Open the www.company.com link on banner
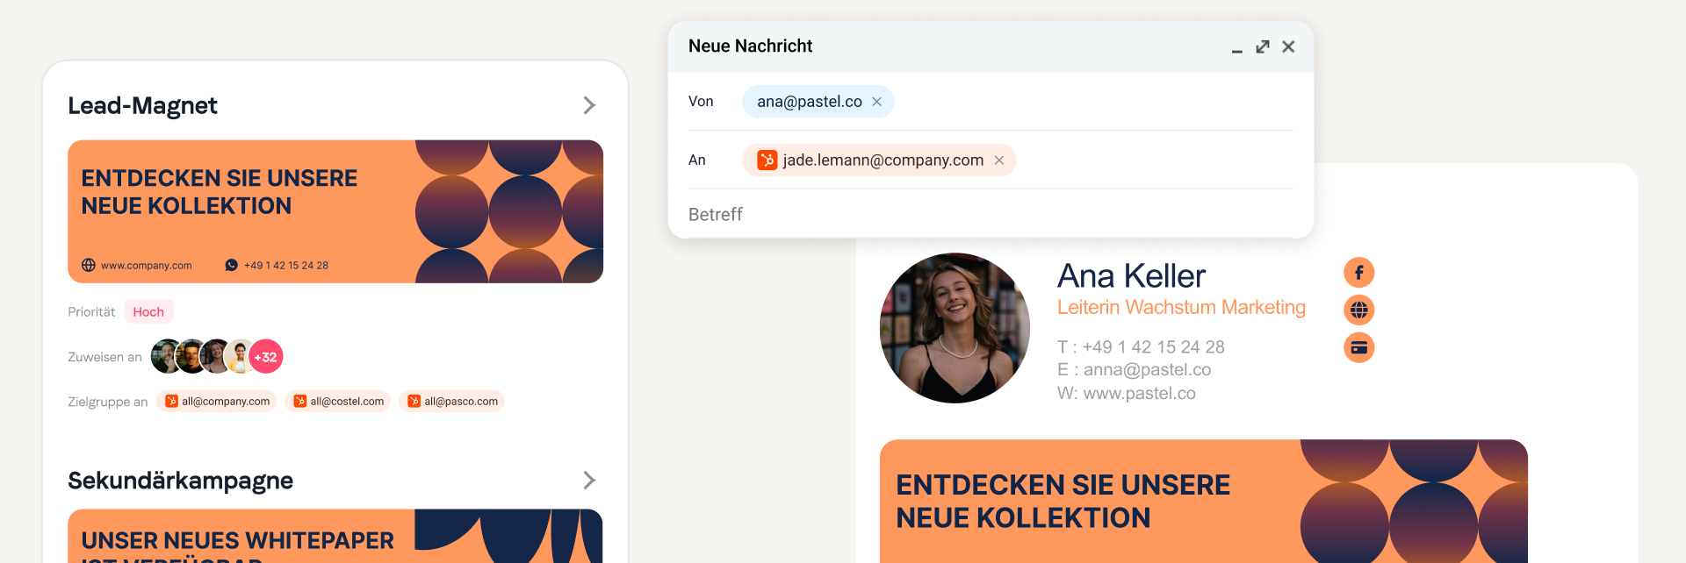Viewport: 1686px width, 563px height. tap(146, 265)
